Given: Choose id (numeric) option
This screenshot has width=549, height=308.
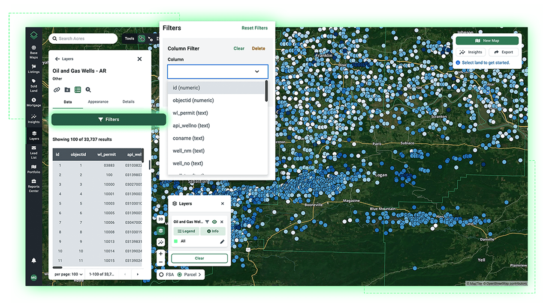Looking at the screenshot, I should click(216, 88).
